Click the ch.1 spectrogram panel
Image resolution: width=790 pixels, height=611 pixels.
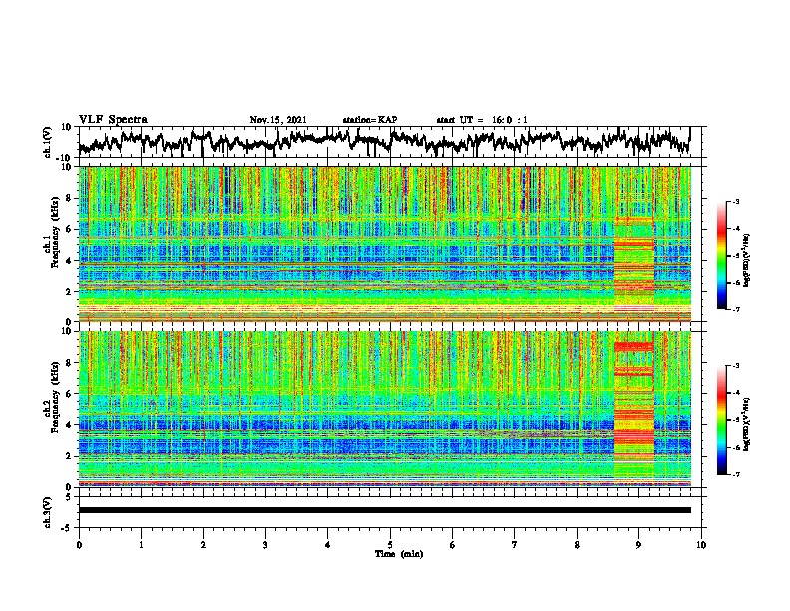tap(385, 244)
